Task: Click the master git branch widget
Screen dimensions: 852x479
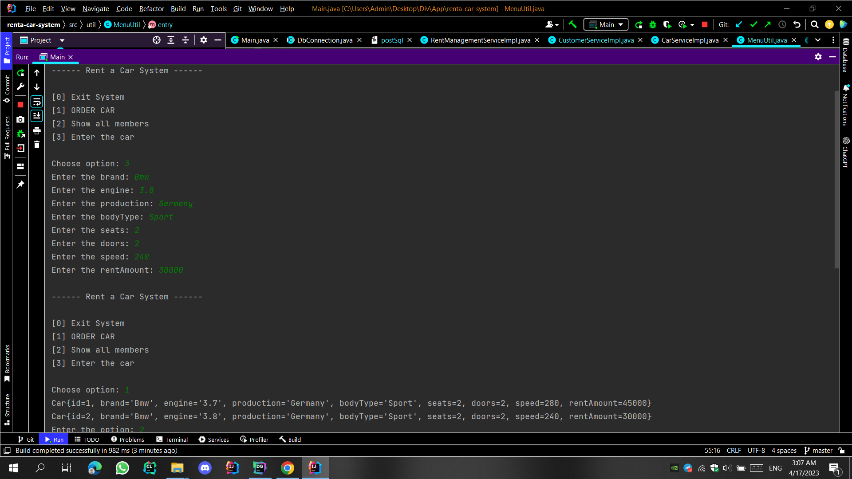Action: tap(818, 451)
